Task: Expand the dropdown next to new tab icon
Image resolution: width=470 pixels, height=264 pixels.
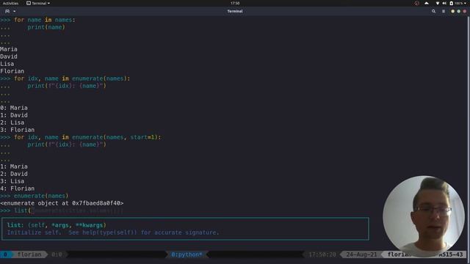Action: 15,11
